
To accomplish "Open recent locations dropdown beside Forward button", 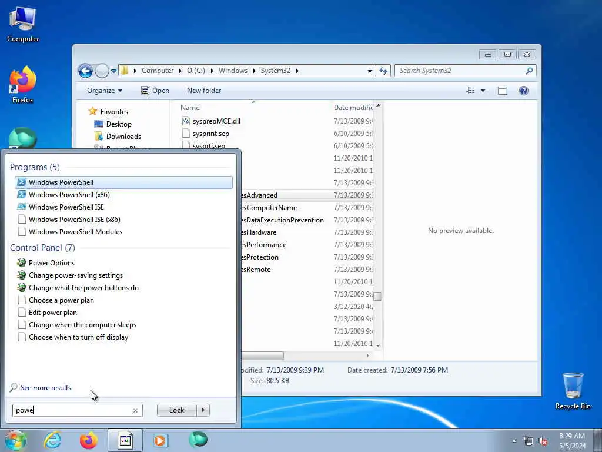I will pyautogui.click(x=113, y=71).
